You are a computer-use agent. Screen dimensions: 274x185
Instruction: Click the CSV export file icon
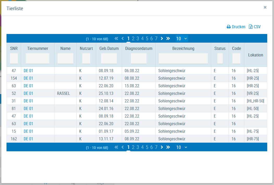pos(251,27)
